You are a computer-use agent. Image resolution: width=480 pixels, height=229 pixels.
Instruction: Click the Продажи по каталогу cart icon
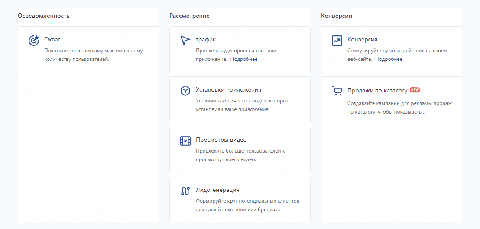point(337,91)
